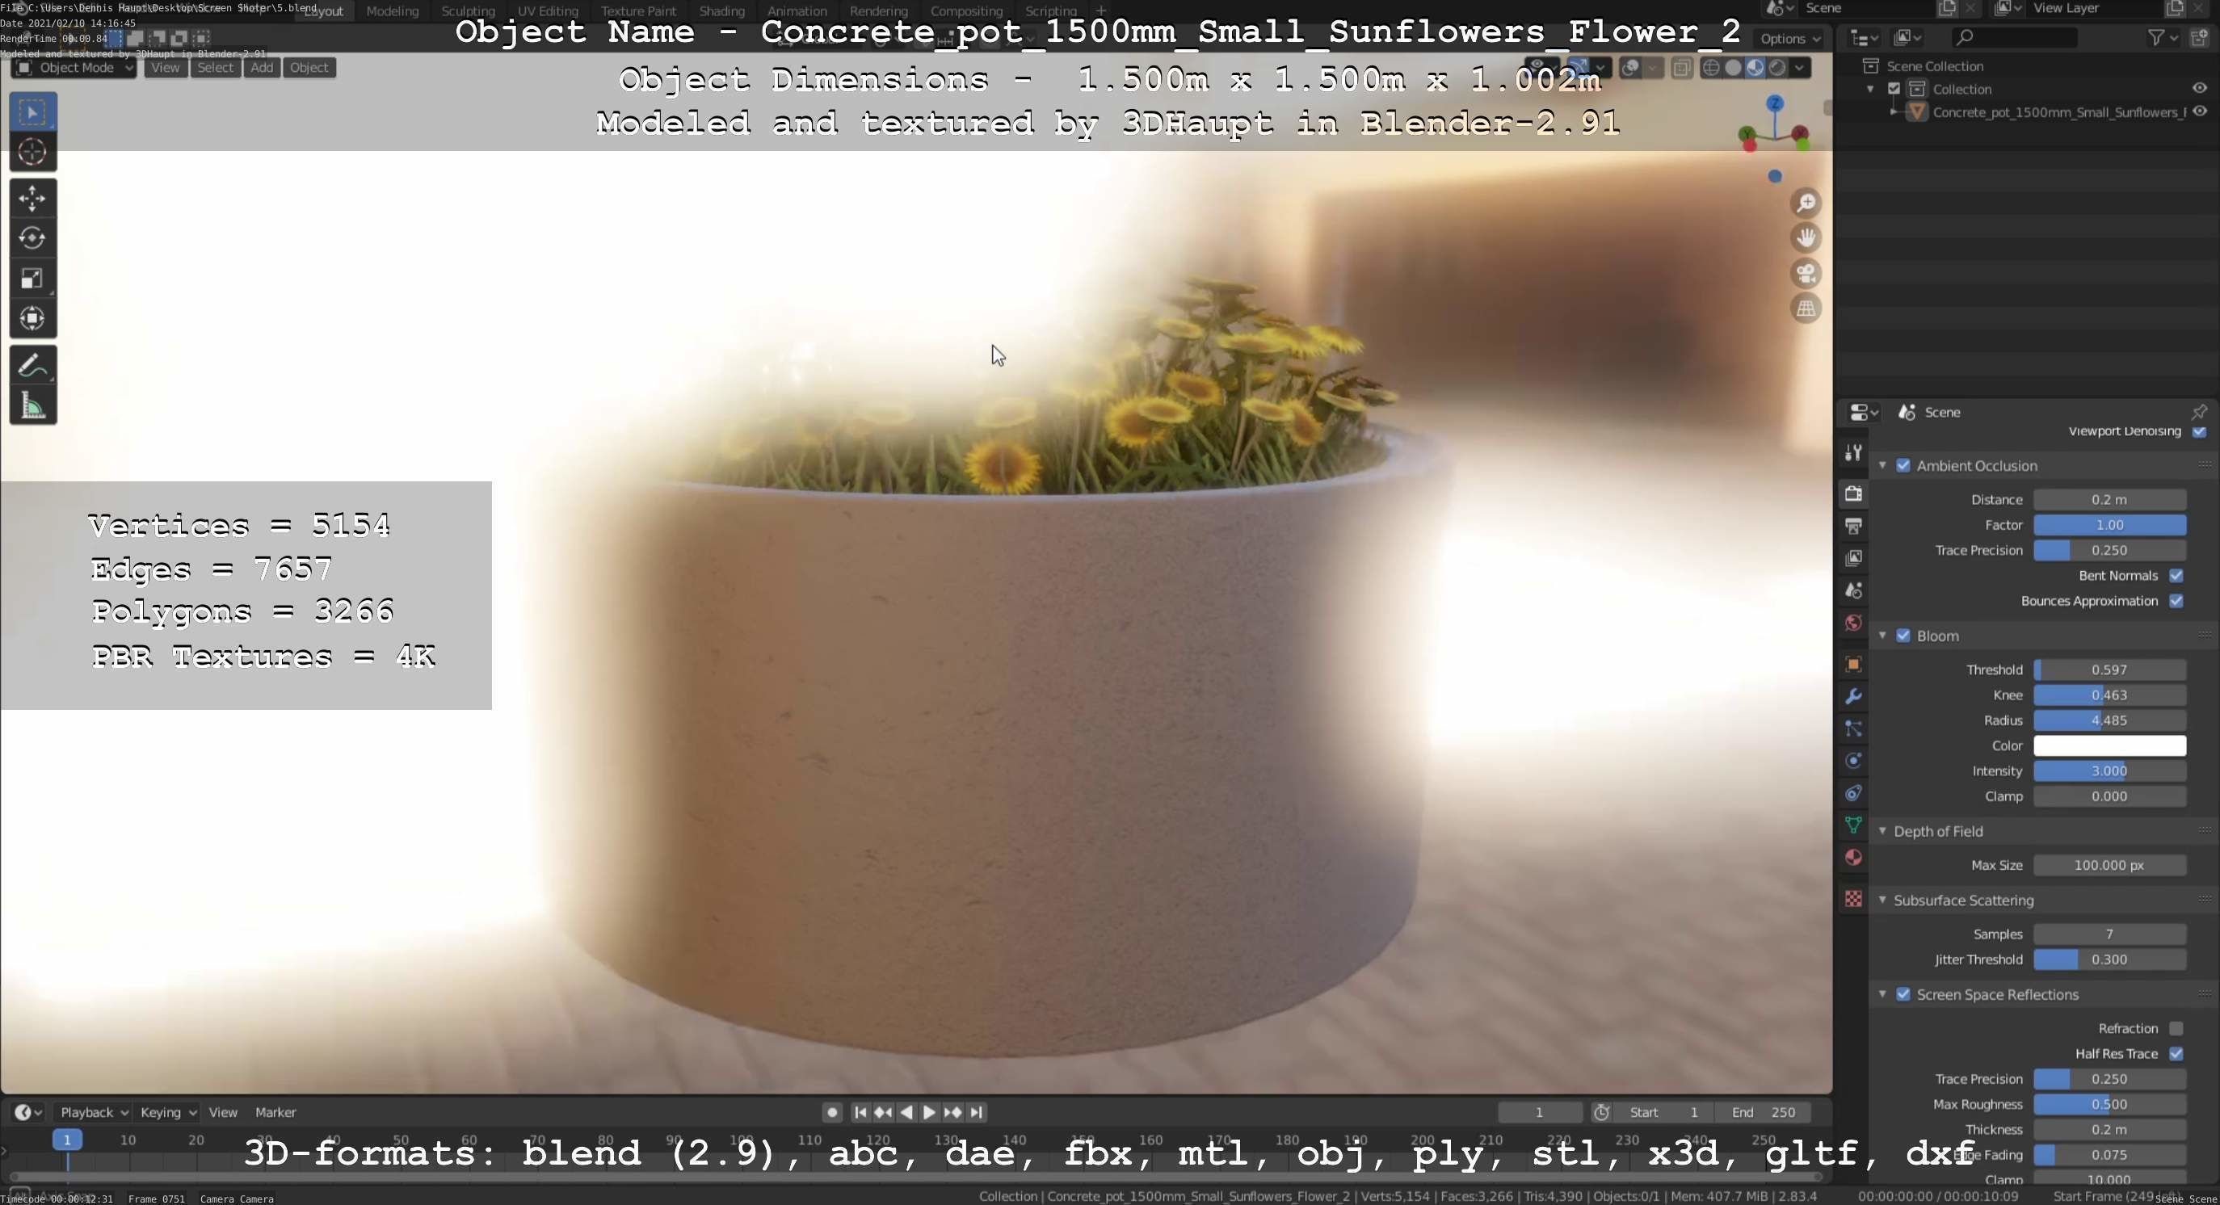This screenshot has height=1205, width=2220.
Task: Switch to the Modeling workspace tab
Action: [x=392, y=11]
